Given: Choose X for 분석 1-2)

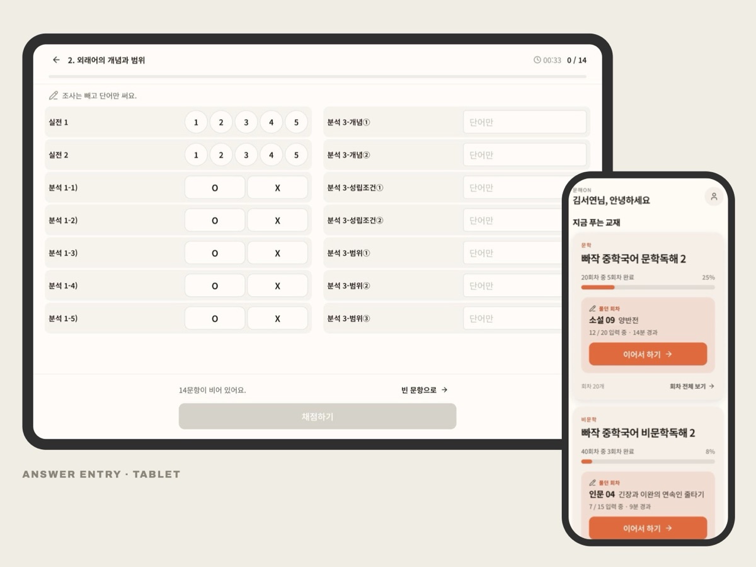Looking at the screenshot, I should click(277, 220).
